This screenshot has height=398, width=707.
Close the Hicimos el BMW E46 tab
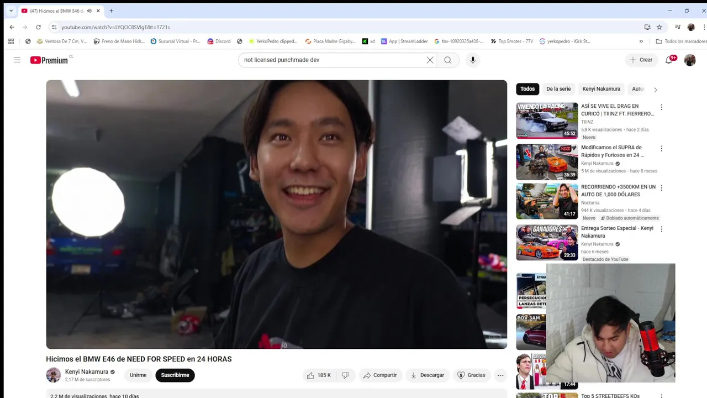click(x=98, y=11)
